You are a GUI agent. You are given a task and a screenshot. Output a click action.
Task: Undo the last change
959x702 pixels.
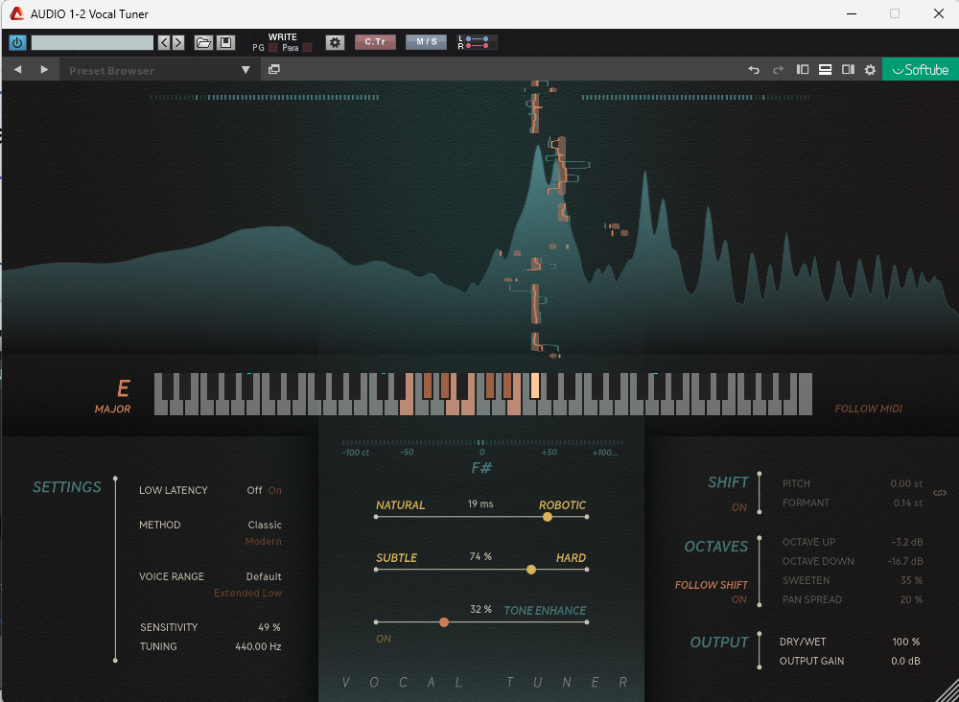tap(754, 70)
